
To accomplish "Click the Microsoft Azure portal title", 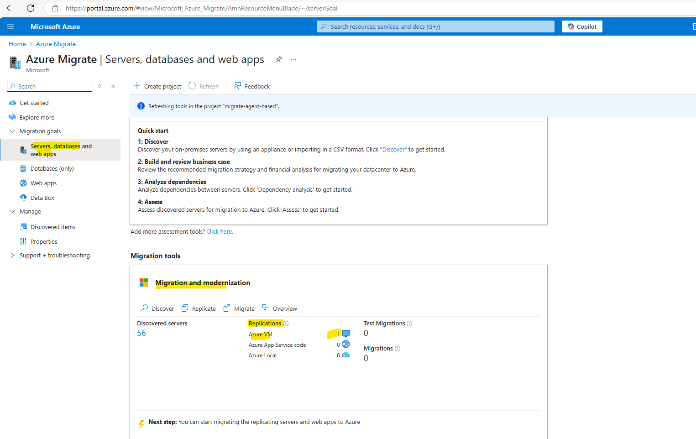I will [55, 26].
